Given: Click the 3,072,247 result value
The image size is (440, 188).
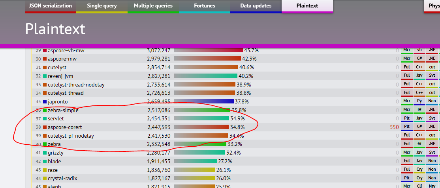Looking at the screenshot, I should tap(158, 51).
